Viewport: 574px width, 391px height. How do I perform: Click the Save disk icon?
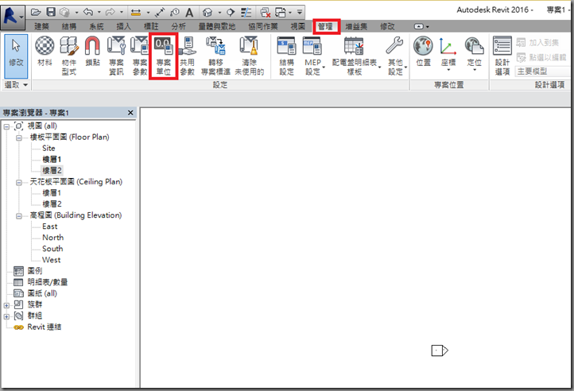(51, 13)
